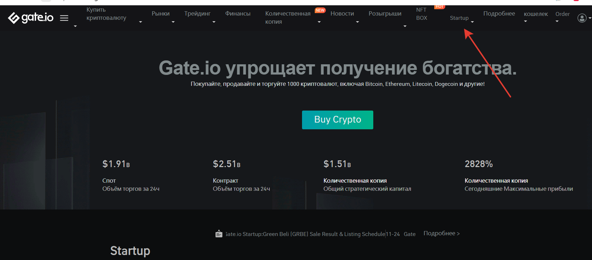Click the $1.91B spot volume figure

coord(116,164)
